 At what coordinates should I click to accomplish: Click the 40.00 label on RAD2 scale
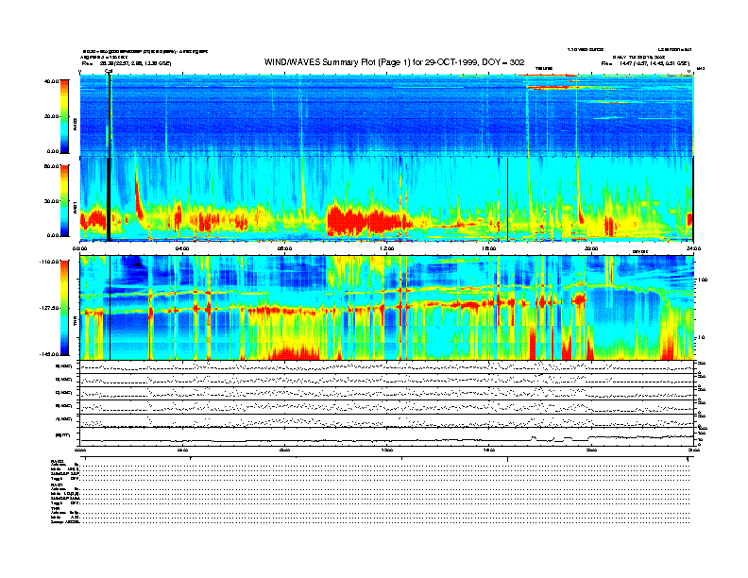tap(51, 81)
